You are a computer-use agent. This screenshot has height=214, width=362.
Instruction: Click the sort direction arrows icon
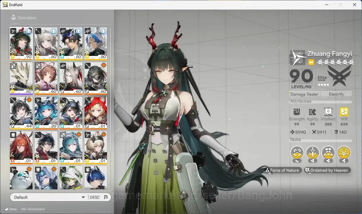point(106,197)
